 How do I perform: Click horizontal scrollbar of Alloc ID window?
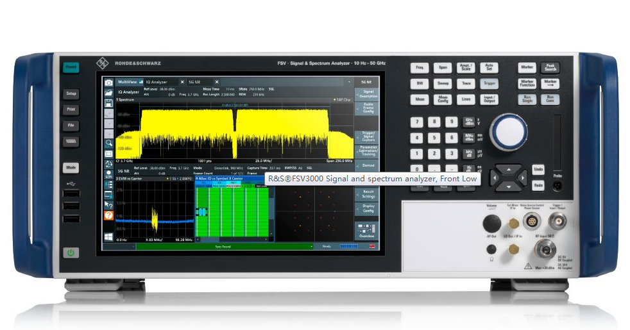(x=232, y=240)
